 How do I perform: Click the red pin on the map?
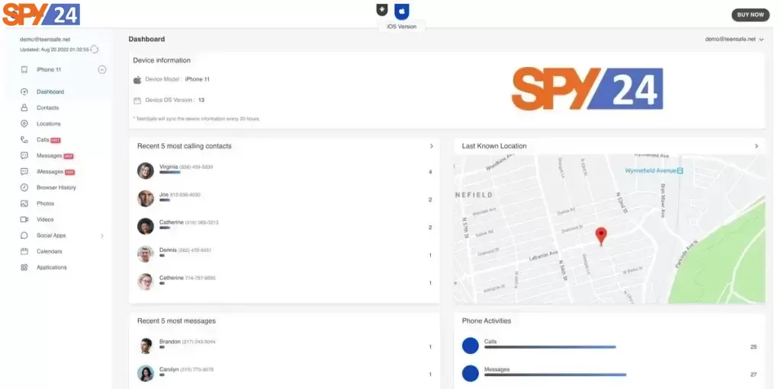[601, 236]
